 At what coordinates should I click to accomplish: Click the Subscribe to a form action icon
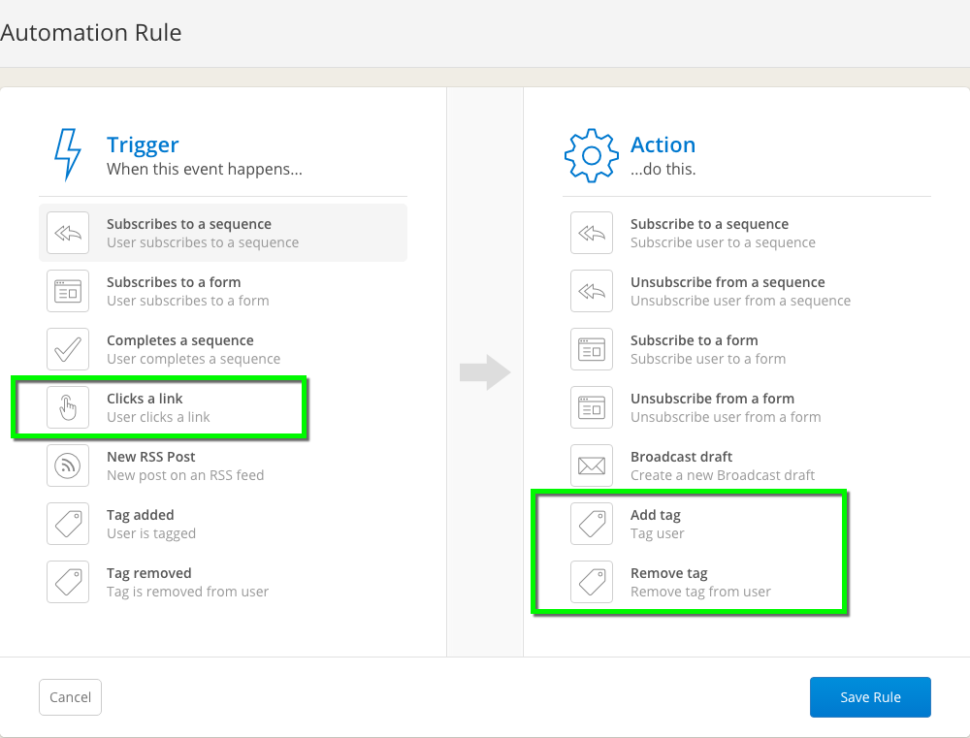[592, 349]
